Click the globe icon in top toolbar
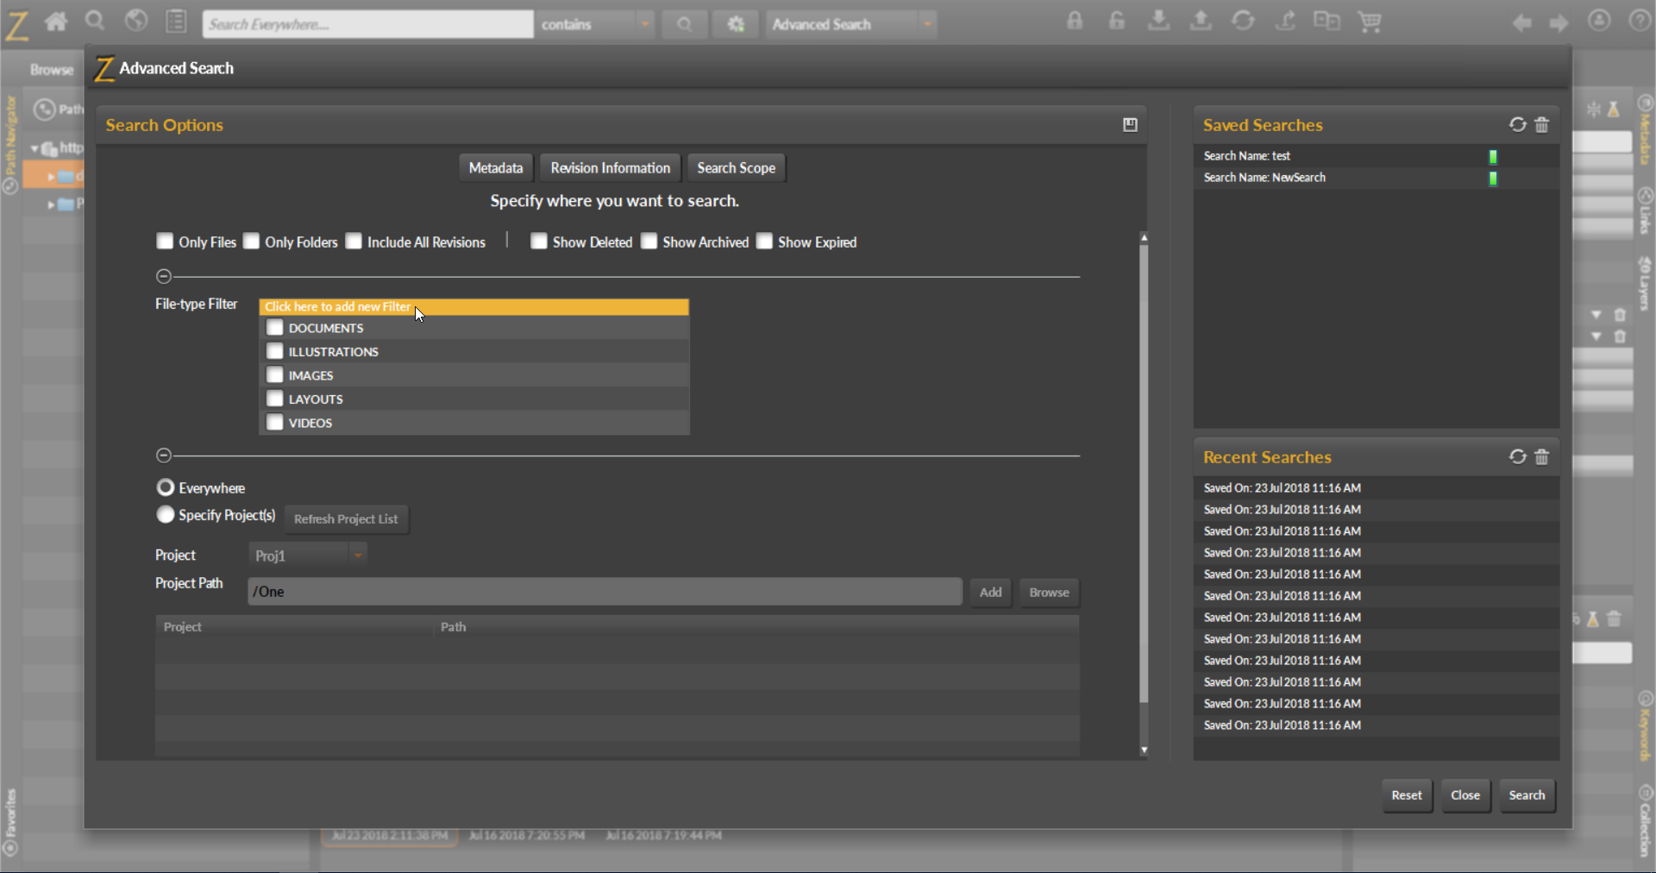This screenshot has width=1656, height=873. 136,22
